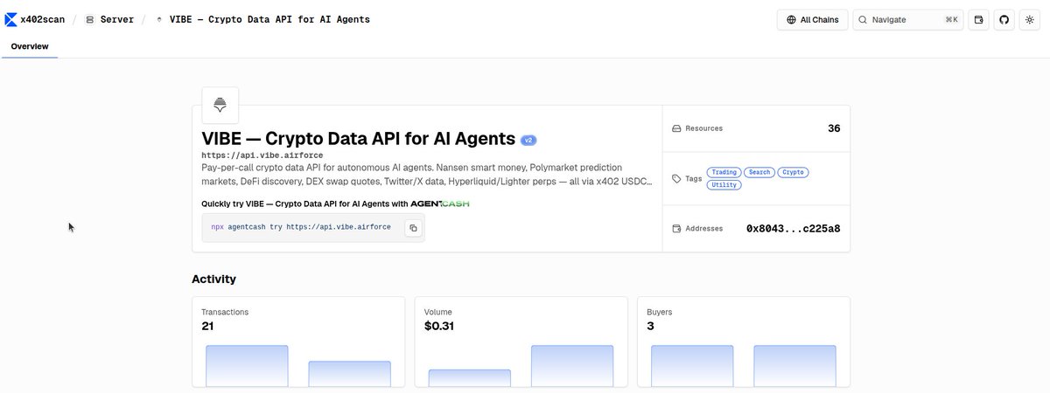Click the taller bar in Transactions chart

tap(247, 366)
